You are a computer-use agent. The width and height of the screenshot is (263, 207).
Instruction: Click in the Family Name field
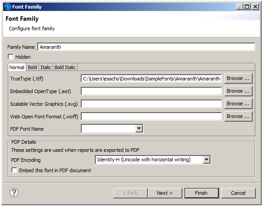pos(146,47)
